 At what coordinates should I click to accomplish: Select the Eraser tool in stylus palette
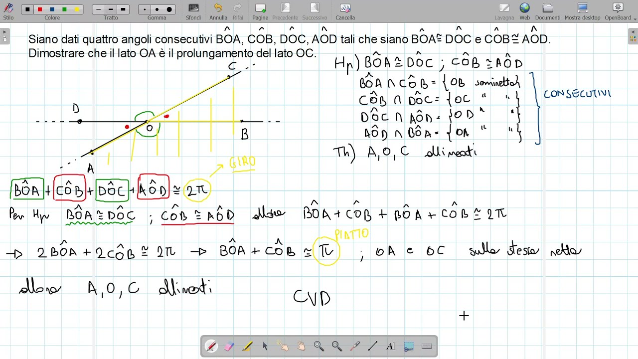(229, 346)
